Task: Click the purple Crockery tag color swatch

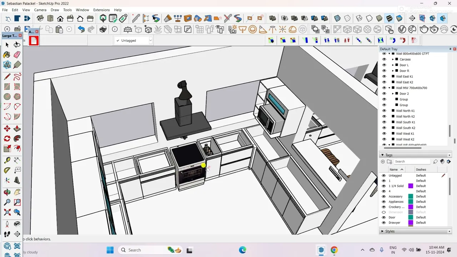Action: (411, 207)
